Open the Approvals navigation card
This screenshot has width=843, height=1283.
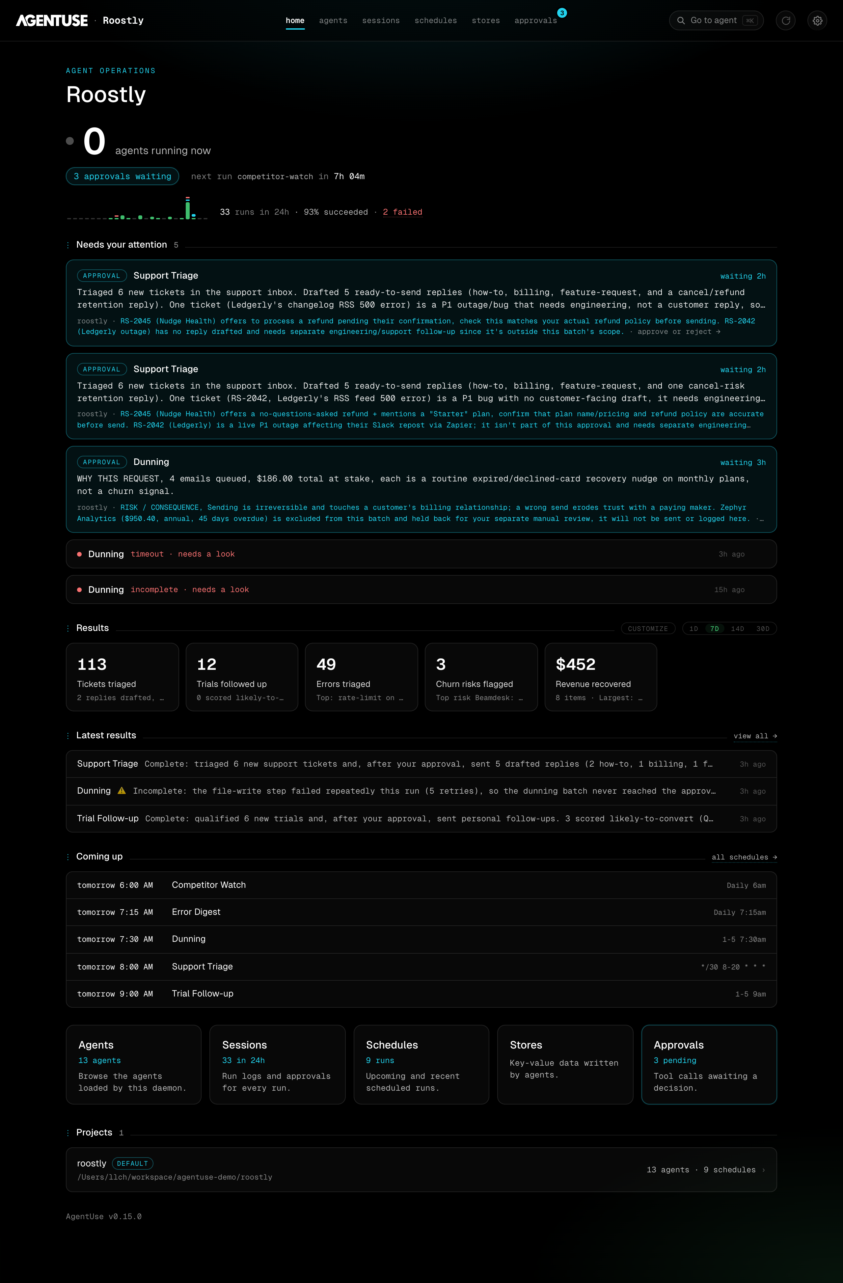pos(709,1065)
